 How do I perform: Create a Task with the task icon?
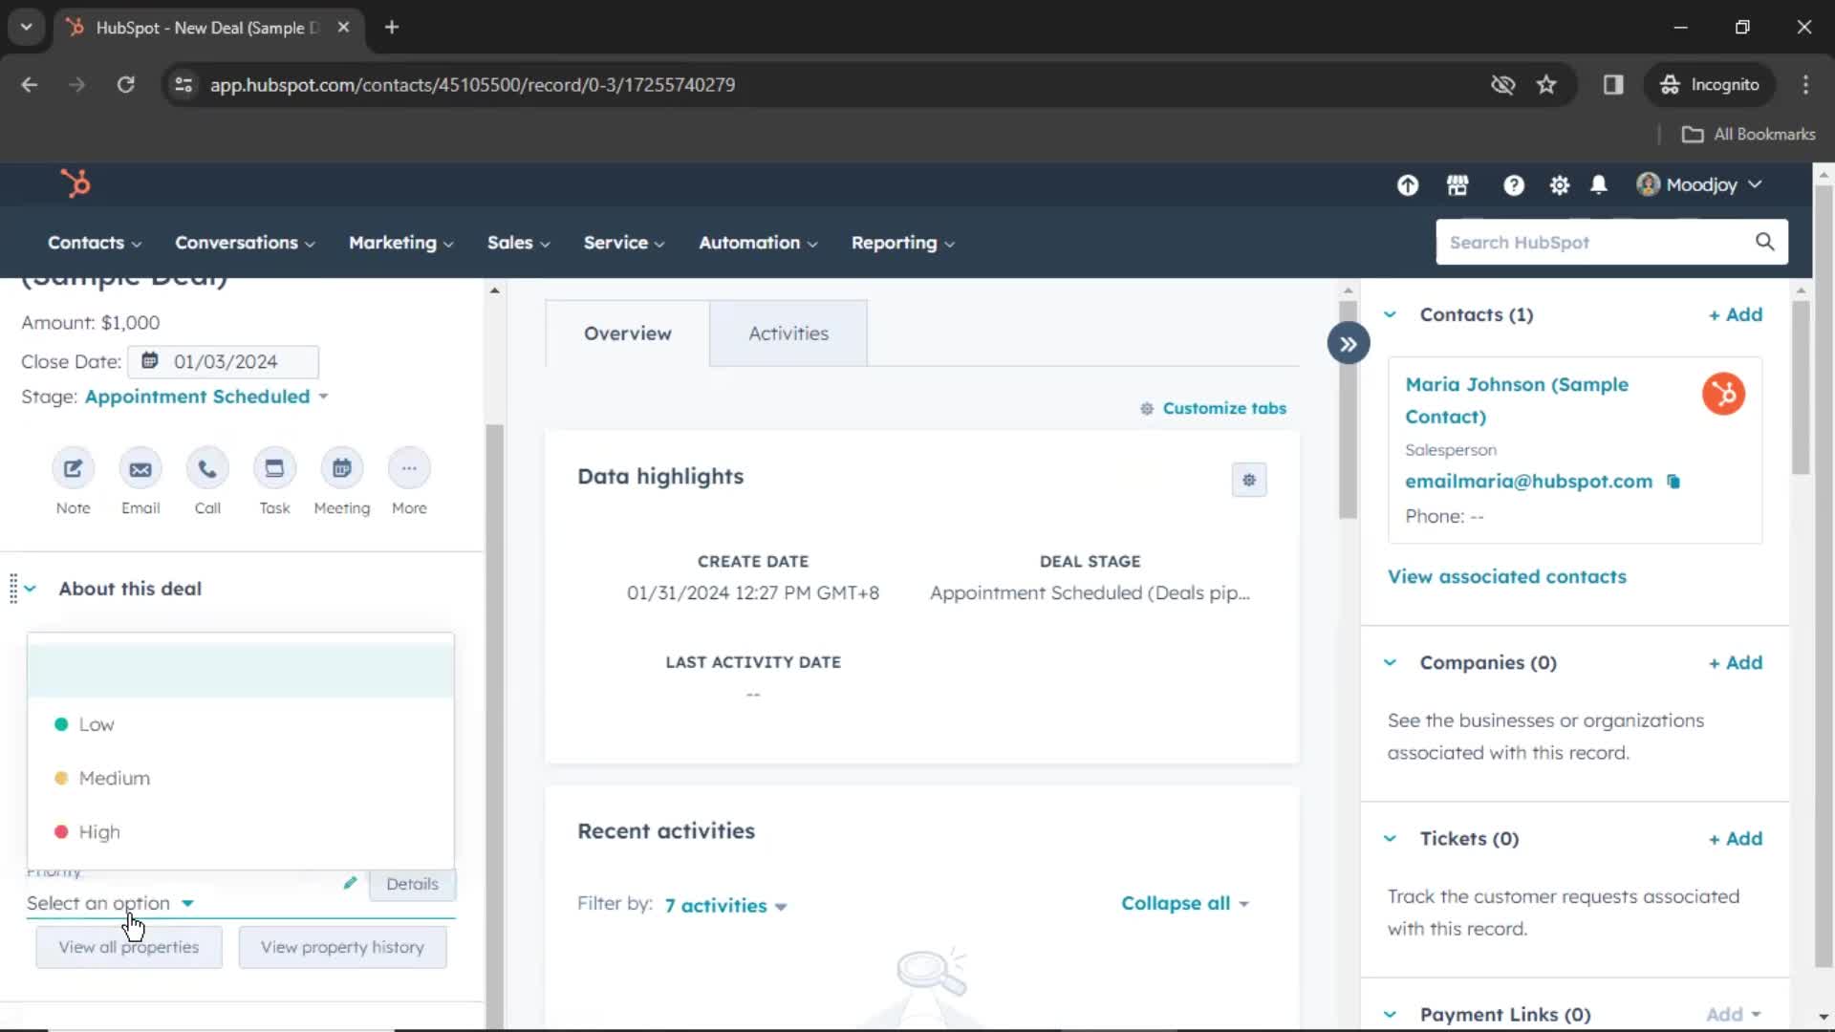point(274,468)
